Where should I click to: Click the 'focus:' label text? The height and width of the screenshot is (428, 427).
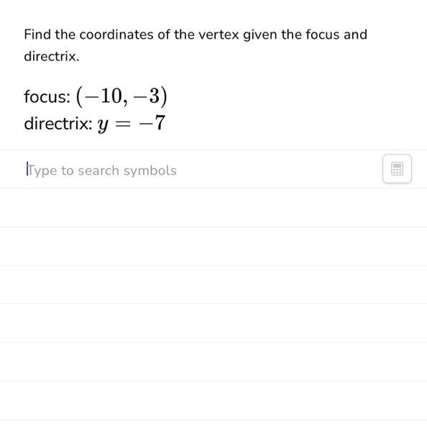[47, 96]
